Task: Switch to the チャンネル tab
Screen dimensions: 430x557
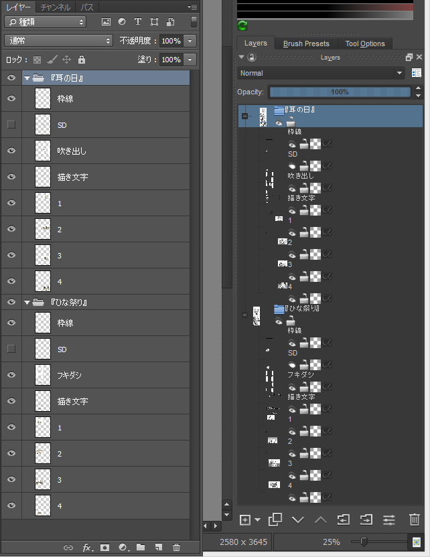Action: 55,7
